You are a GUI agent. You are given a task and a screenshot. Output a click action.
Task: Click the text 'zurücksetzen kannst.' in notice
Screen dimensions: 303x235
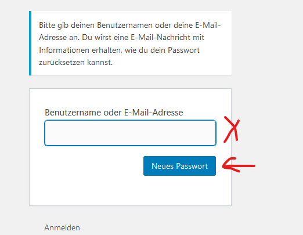[x=75, y=63]
